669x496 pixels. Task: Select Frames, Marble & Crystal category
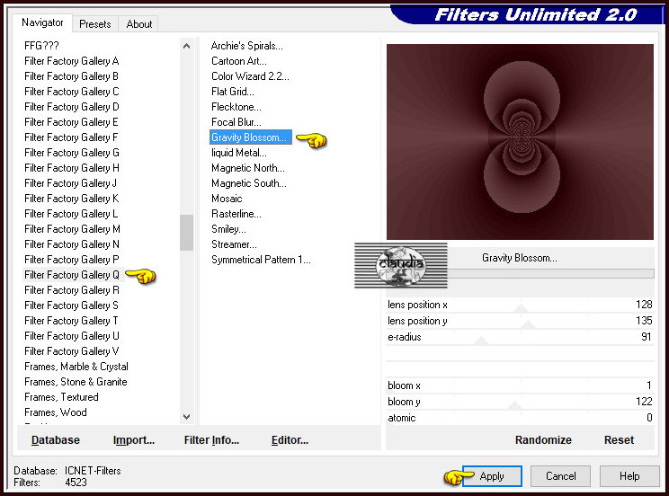pos(76,367)
